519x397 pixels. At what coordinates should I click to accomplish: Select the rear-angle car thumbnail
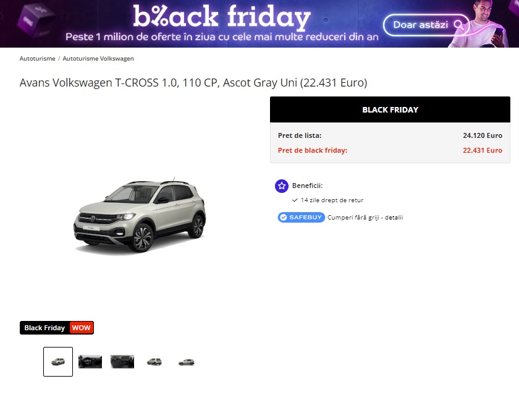point(154,362)
